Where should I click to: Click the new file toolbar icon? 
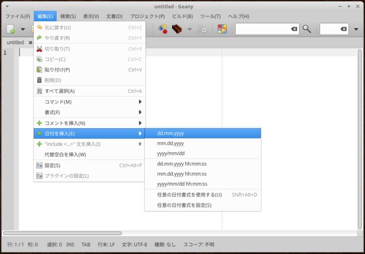click(x=11, y=29)
